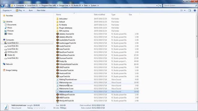This screenshot has height=111, width=198.
Task: Open dropdown arrow after System breadcrumb
Action: tap(98, 6)
